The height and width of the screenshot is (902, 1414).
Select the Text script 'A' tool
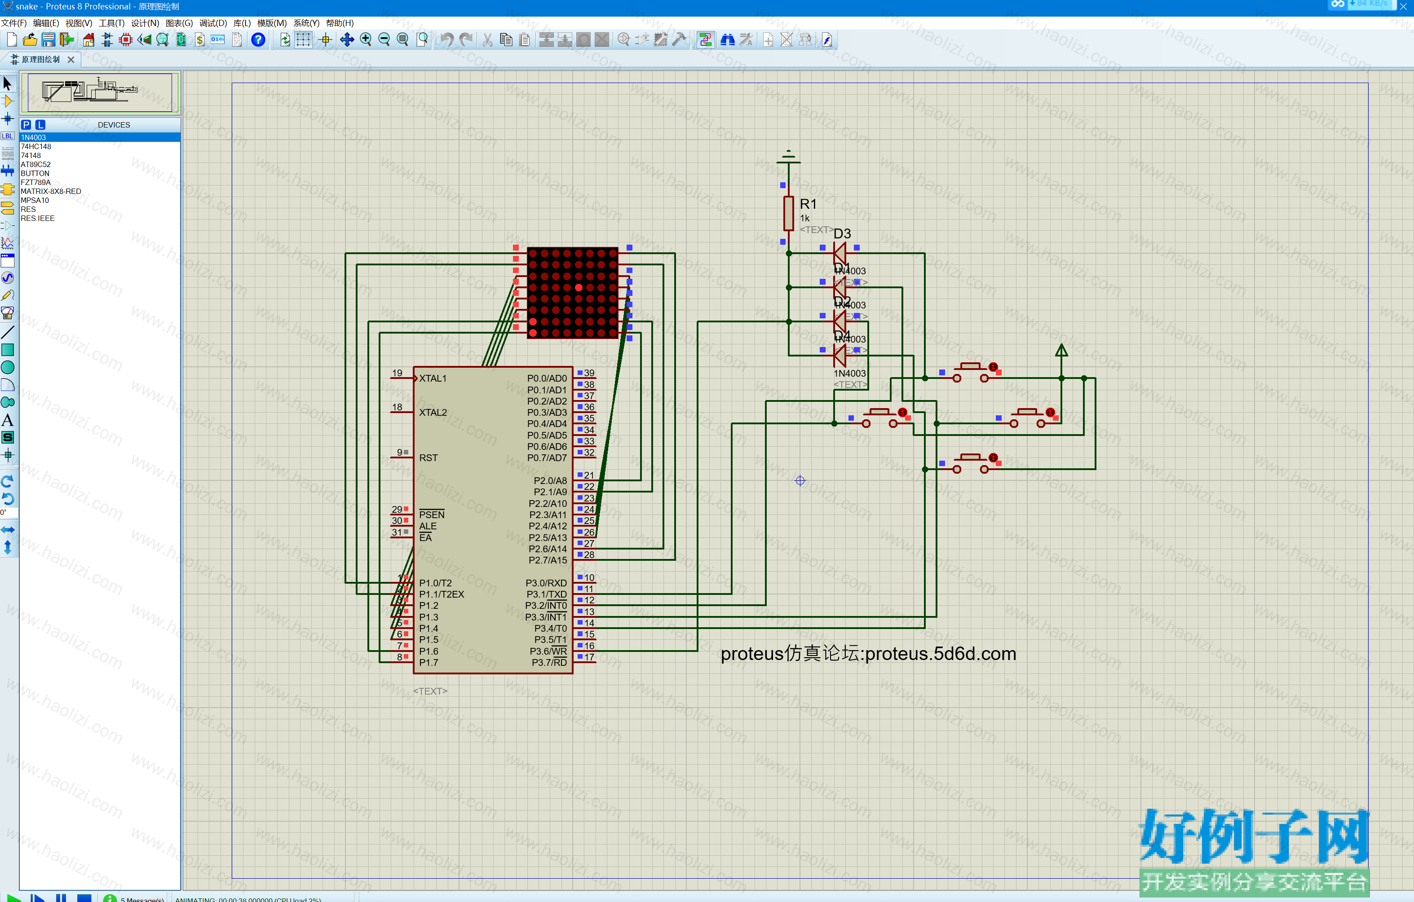pyautogui.click(x=8, y=420)
